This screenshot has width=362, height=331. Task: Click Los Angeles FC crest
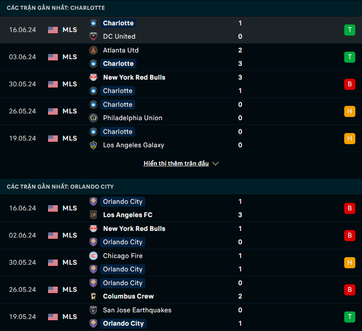tap(93, 215)
